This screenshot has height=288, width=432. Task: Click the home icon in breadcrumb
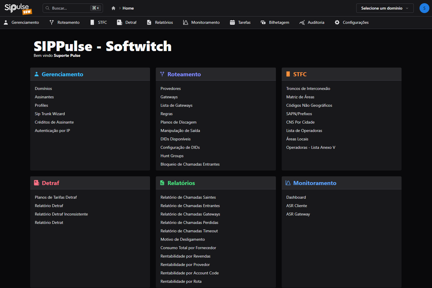[x=113, y=8]
